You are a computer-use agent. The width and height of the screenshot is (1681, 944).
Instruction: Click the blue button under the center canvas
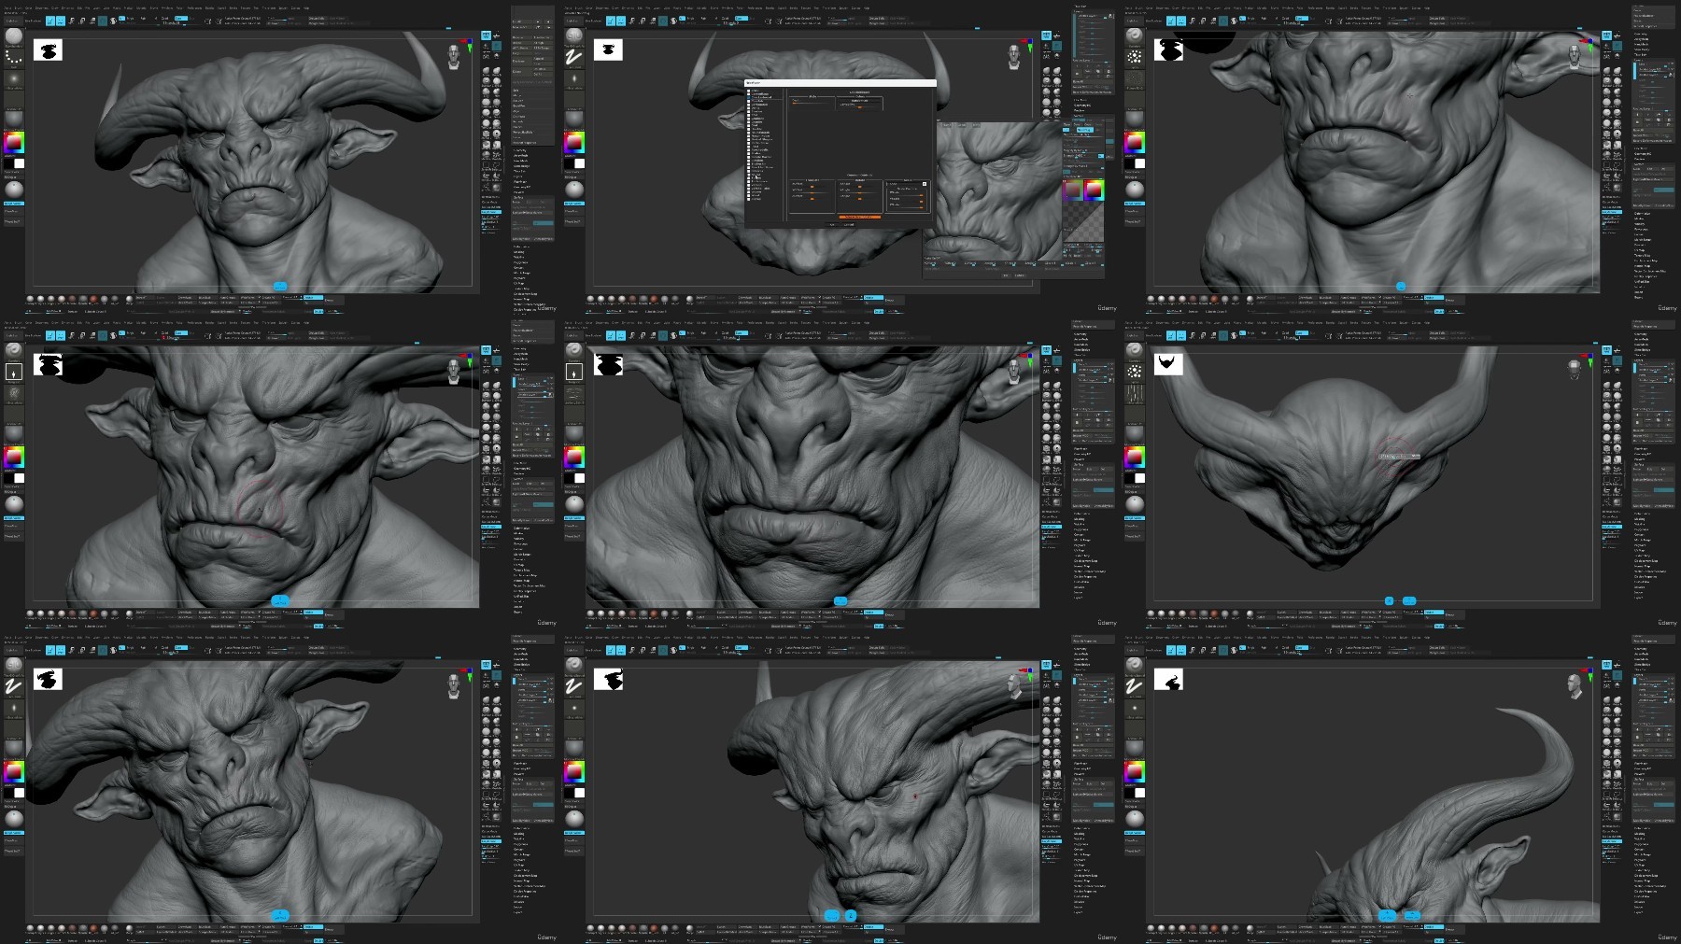point(840,600)
